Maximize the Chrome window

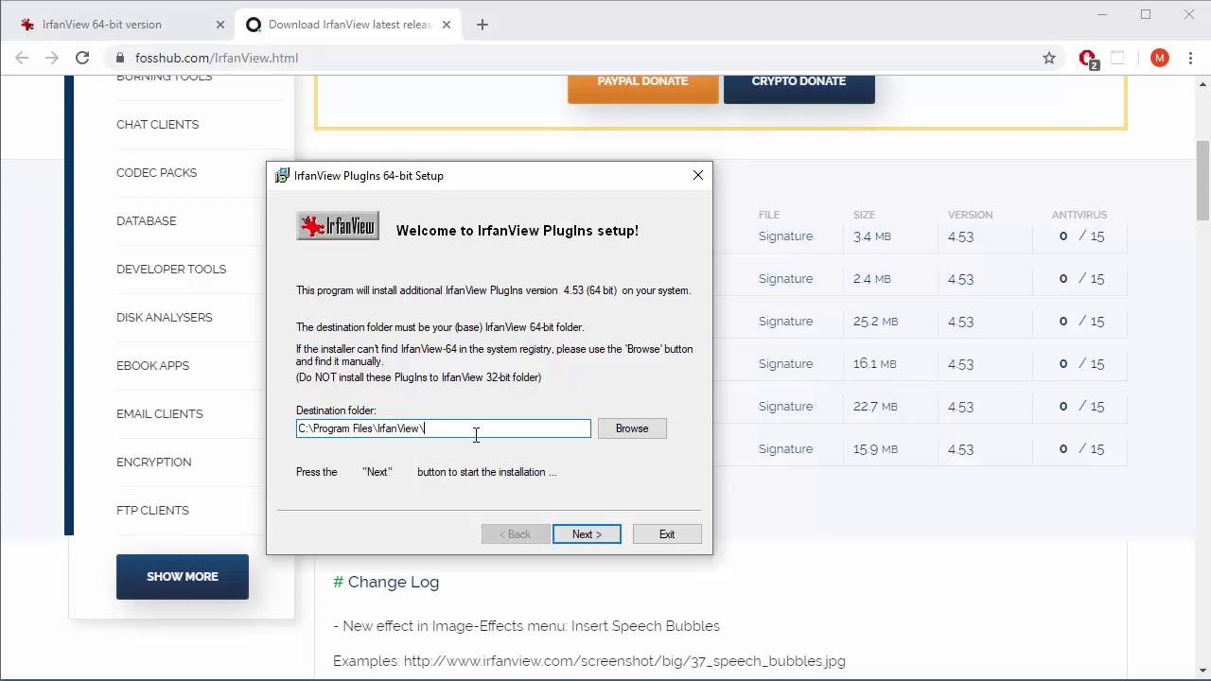[x=1146, y=14]
